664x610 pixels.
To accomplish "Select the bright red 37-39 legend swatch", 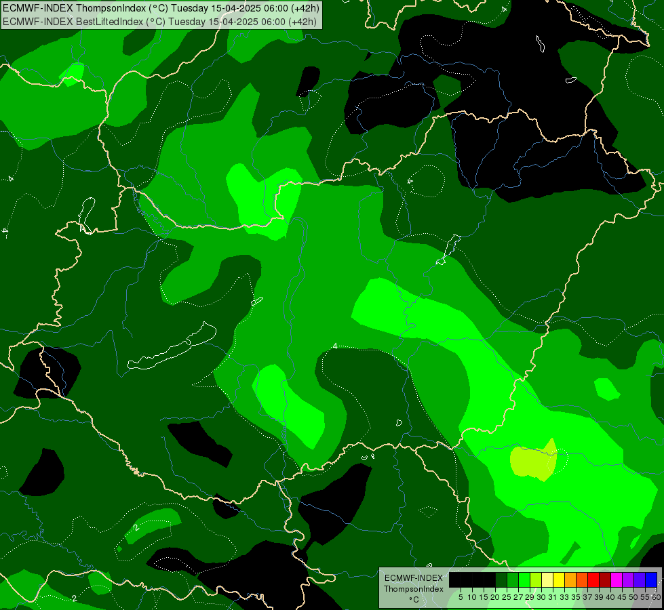I will click(x=593, y=579).
